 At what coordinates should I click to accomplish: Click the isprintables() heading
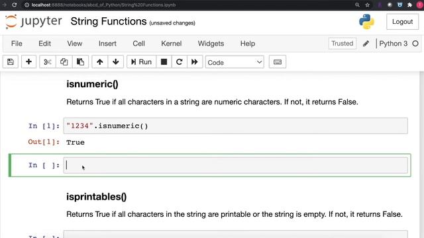pyautogui.click(x=96, y=197)
